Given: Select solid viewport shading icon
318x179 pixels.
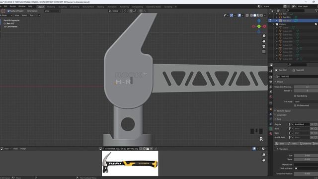Looking at the screenshot, I should pyautogui.click(x=255, y=15).
